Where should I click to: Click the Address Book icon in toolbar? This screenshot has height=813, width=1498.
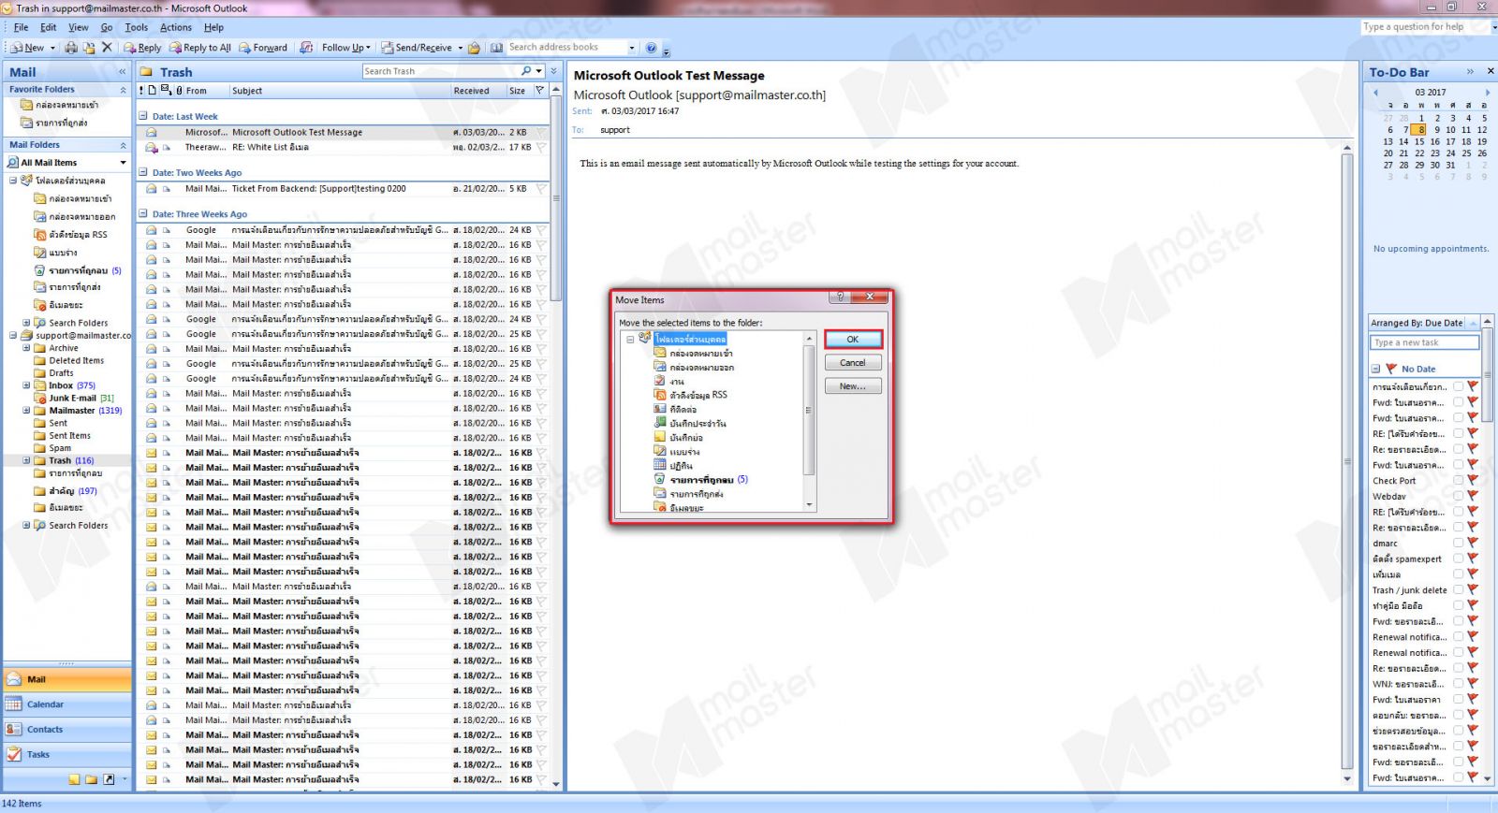[x=496, y=48]
